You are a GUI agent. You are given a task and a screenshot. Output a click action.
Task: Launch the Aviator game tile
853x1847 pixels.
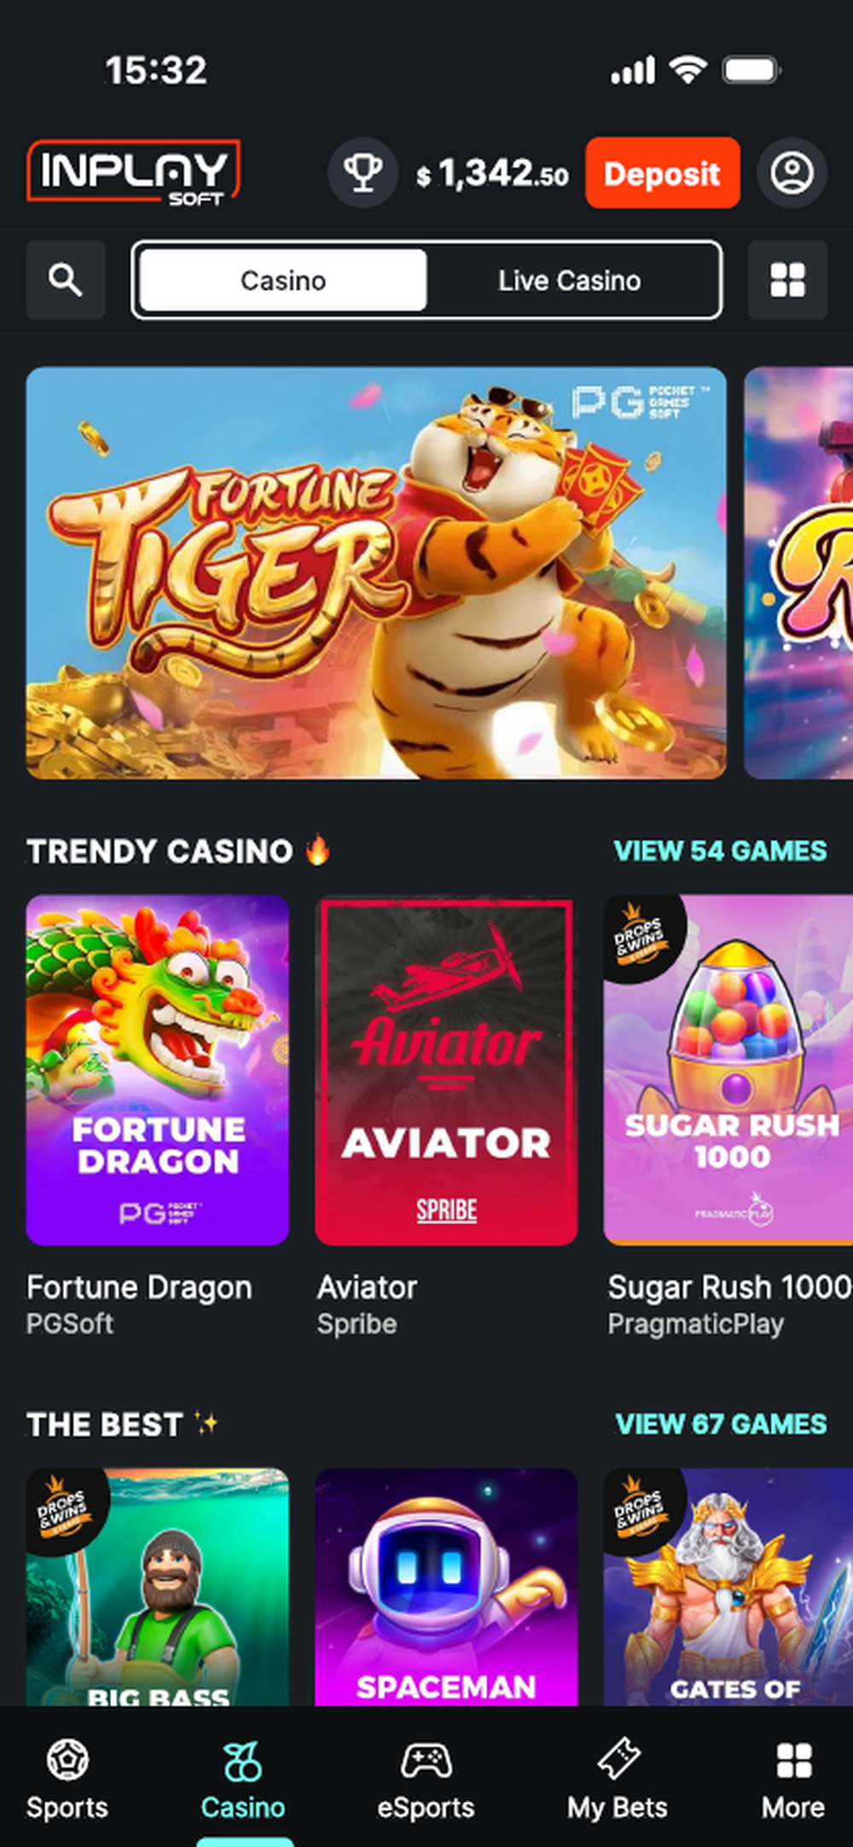[446, 1070]
